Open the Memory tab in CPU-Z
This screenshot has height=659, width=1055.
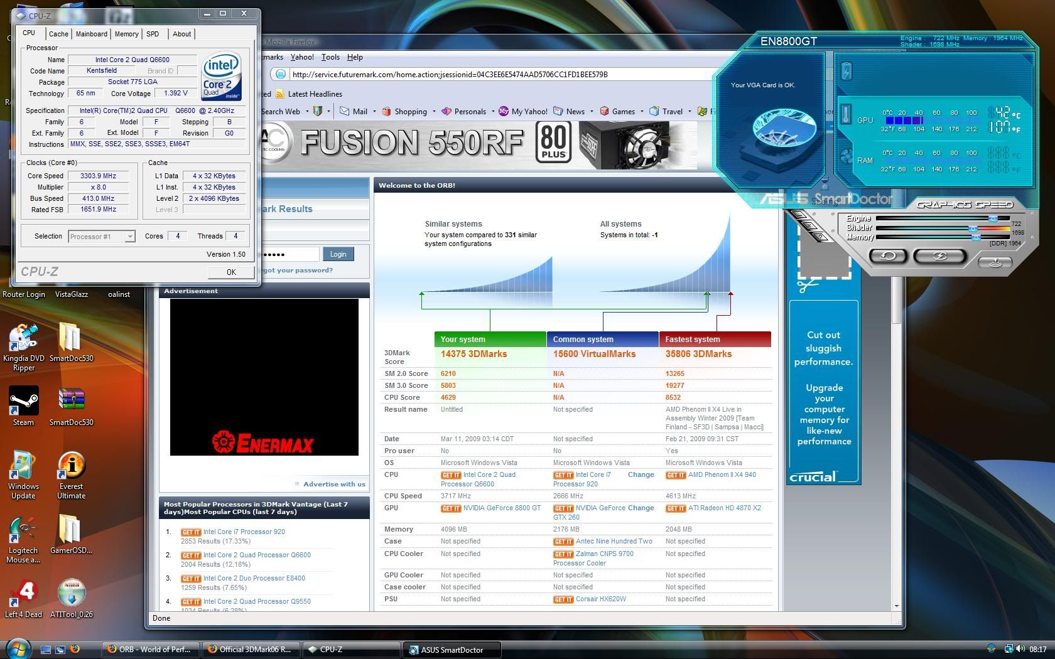tap(126, 34)
